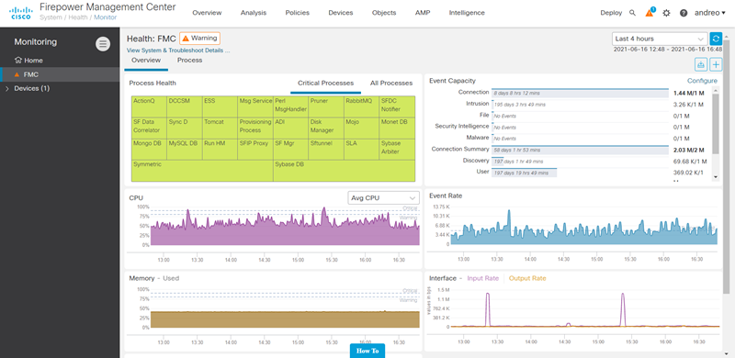The width and height of the screenshot is (735, 358).
Task: Click the Home house icon in sidebar
Action: pos(18,60)
